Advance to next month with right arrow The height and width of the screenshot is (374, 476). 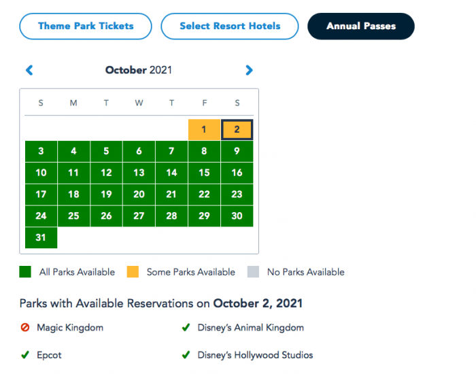coord(249,70)
